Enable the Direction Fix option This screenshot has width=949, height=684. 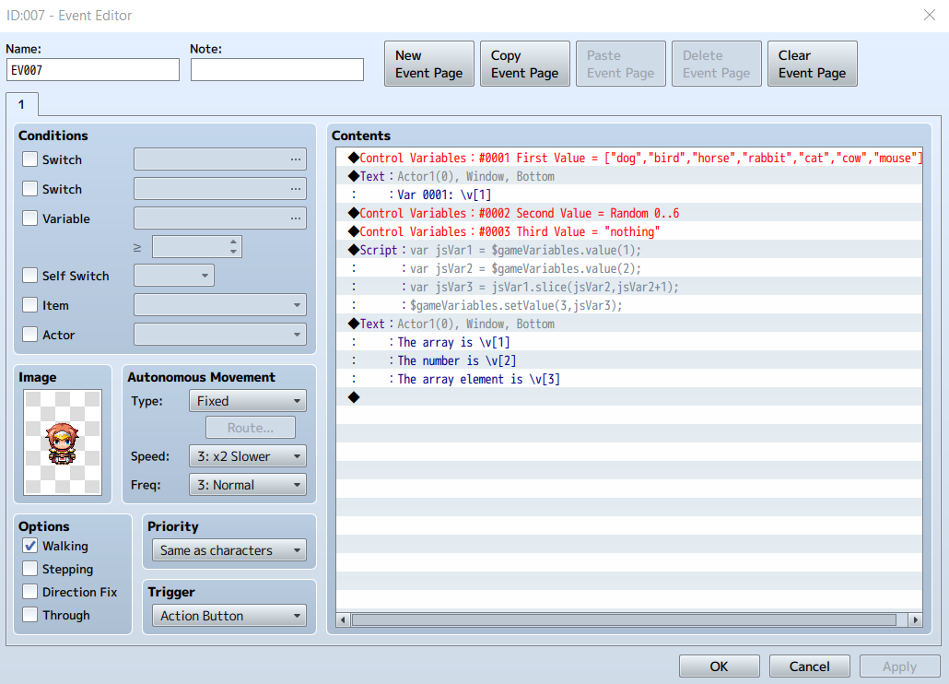tap(29, 592)
